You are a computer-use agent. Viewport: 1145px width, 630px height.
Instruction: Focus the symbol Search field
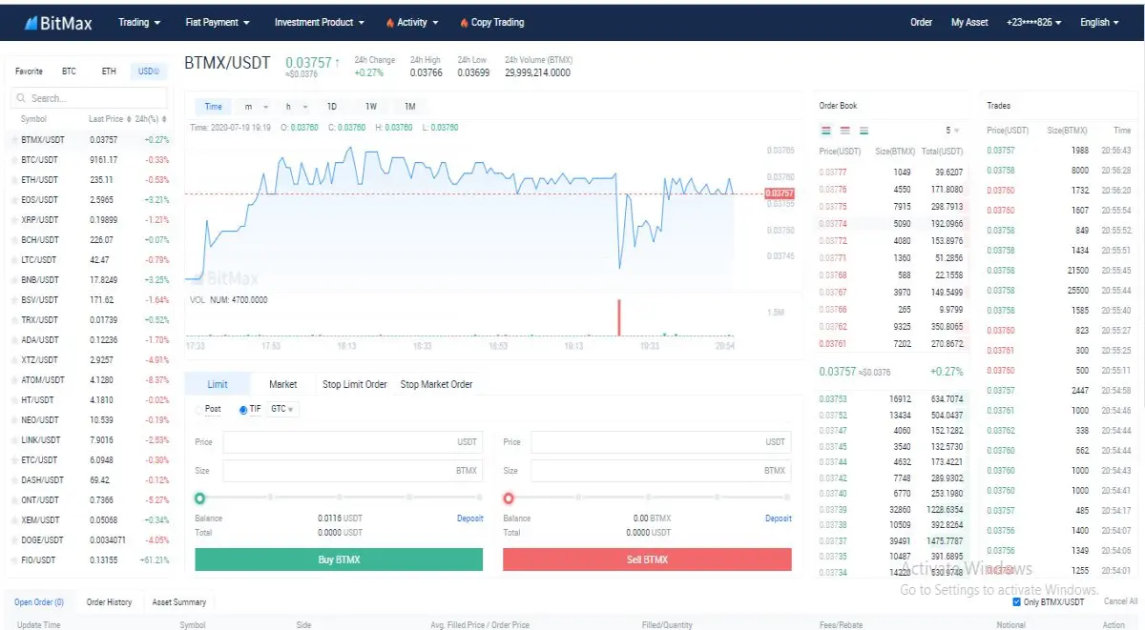pos(88,98)
